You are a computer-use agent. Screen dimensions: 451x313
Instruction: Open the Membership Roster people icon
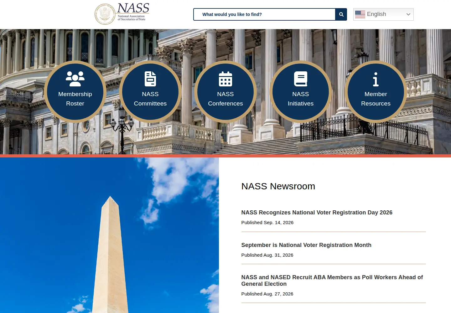(x=75, y=79)
